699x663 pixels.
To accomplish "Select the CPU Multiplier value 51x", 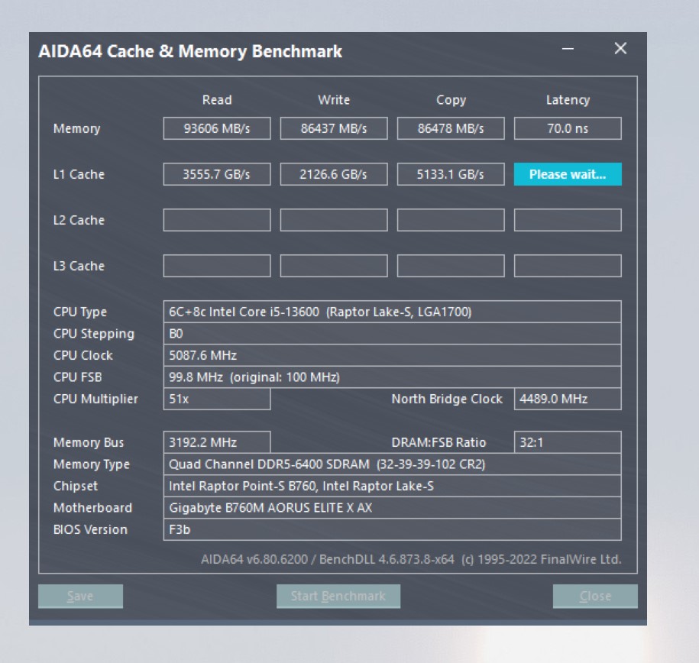I will coord(217,399).
